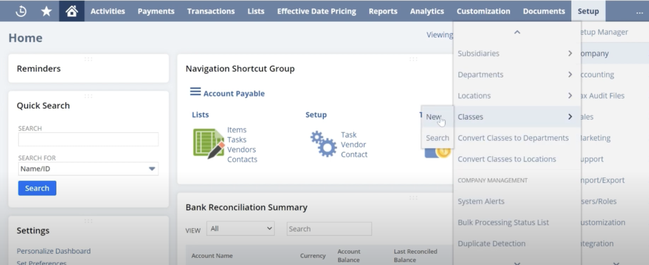This screenshot has height=265, width=649.
Task: Open the Personalize Dashboard link
Action: 53,251
